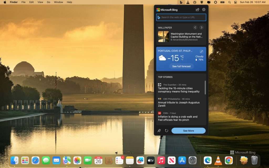Select the °C temperature unit
The image size is (269, 168).
(x=182, y=56)
